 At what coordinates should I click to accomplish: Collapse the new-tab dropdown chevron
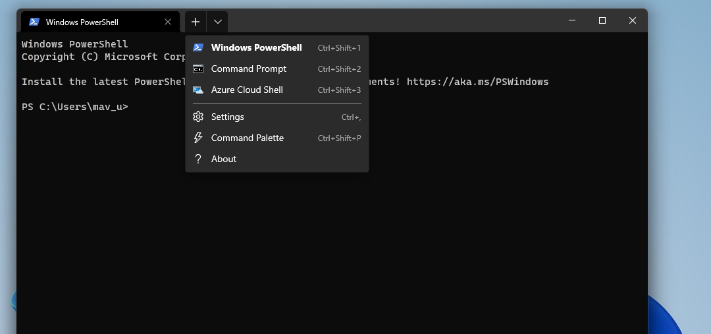point(217,22)
